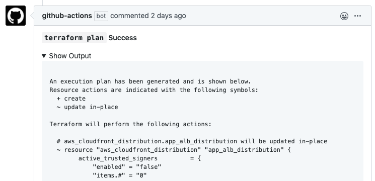This screenshot has width=375, height=181.
Task: Collapse the Show Output disclosure triangle
Action: pyautogui.click(x=44, y=56)
